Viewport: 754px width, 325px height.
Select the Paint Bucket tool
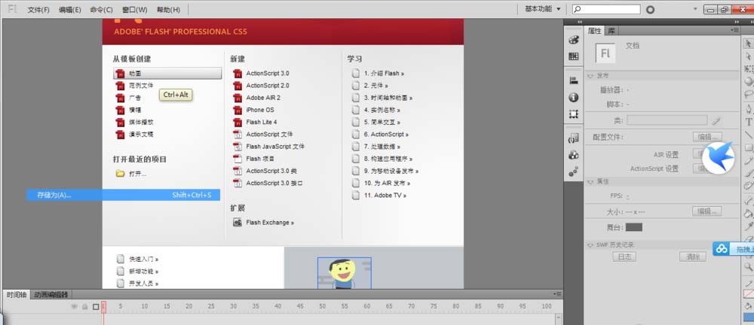tap(748, 214)
